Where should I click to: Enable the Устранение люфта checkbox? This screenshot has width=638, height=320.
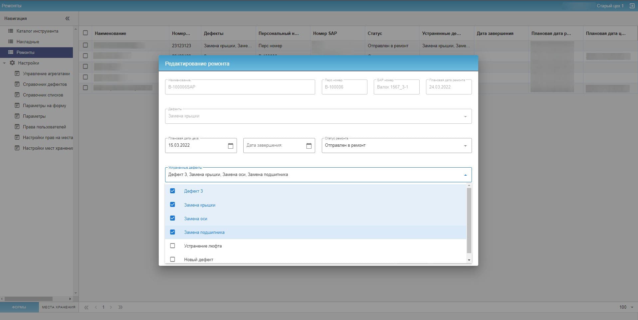(x=172, y=246)
